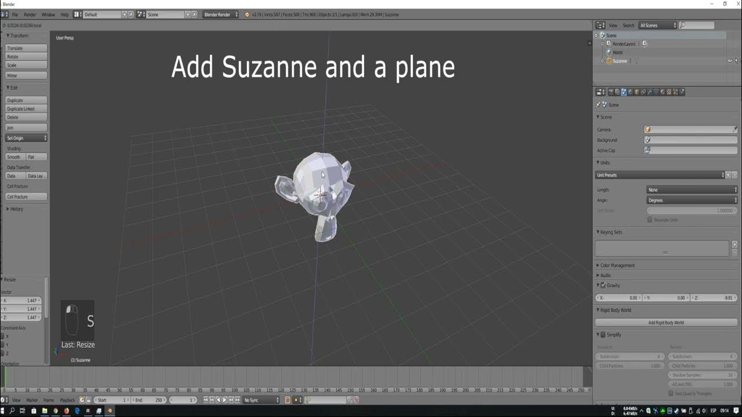The height and width of the screenshot is (417, 742).
Task: Open the Angle Degrees dropdown
Action: (692, 200)
